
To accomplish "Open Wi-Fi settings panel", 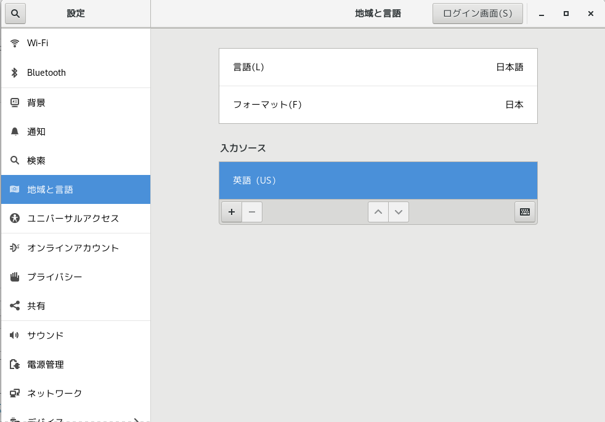I will 76,43.
